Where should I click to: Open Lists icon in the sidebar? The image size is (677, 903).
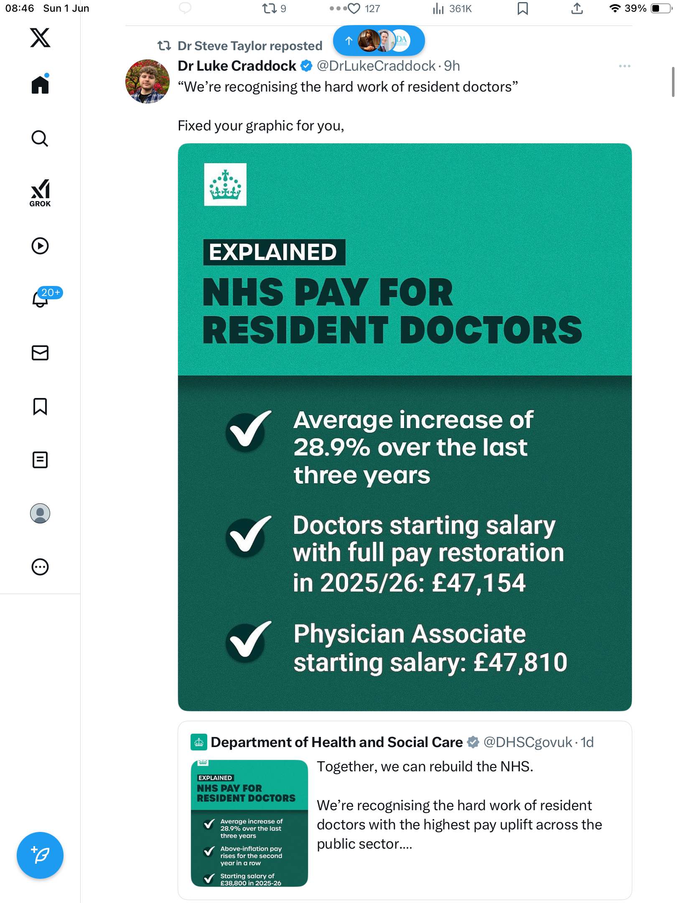point(40,460)
